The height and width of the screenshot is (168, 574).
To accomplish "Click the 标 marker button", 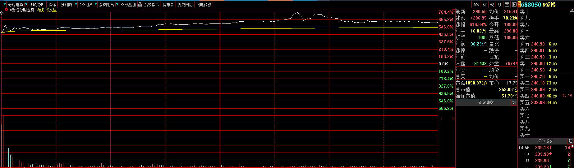I will coord(484,5).
